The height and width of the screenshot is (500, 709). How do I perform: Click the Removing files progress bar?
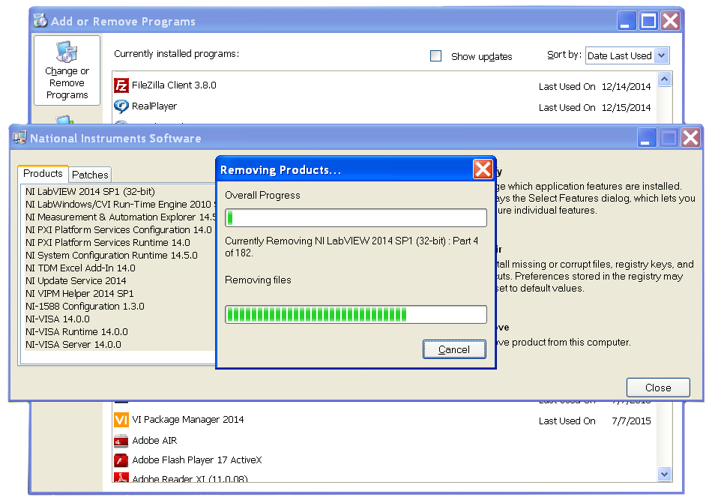tap(356, 314)
